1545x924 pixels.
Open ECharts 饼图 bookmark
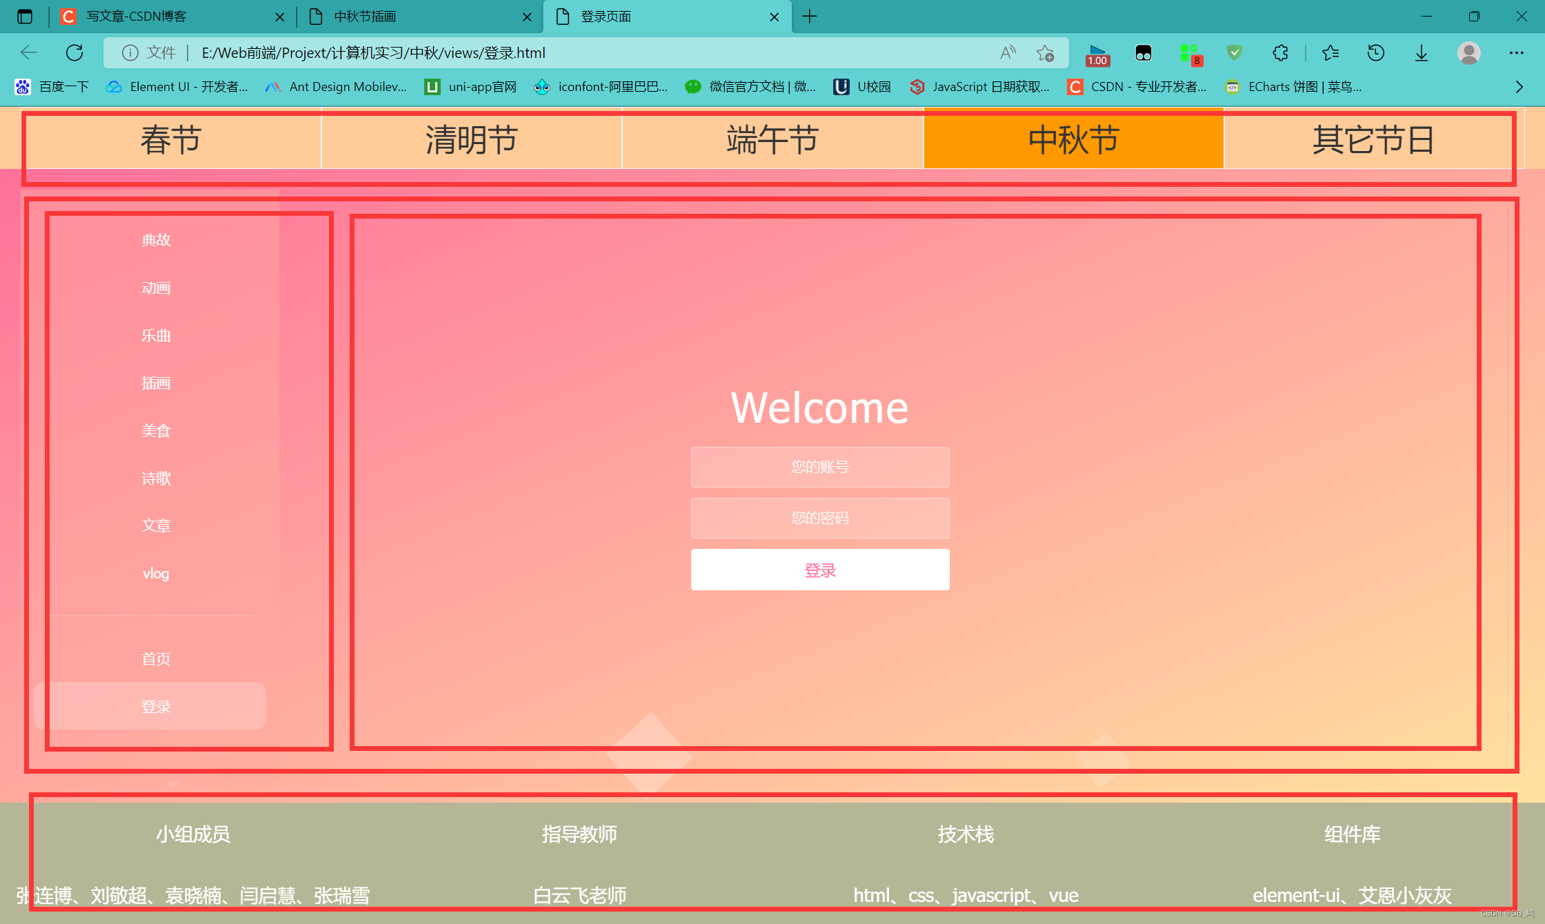pos(1293,87)
